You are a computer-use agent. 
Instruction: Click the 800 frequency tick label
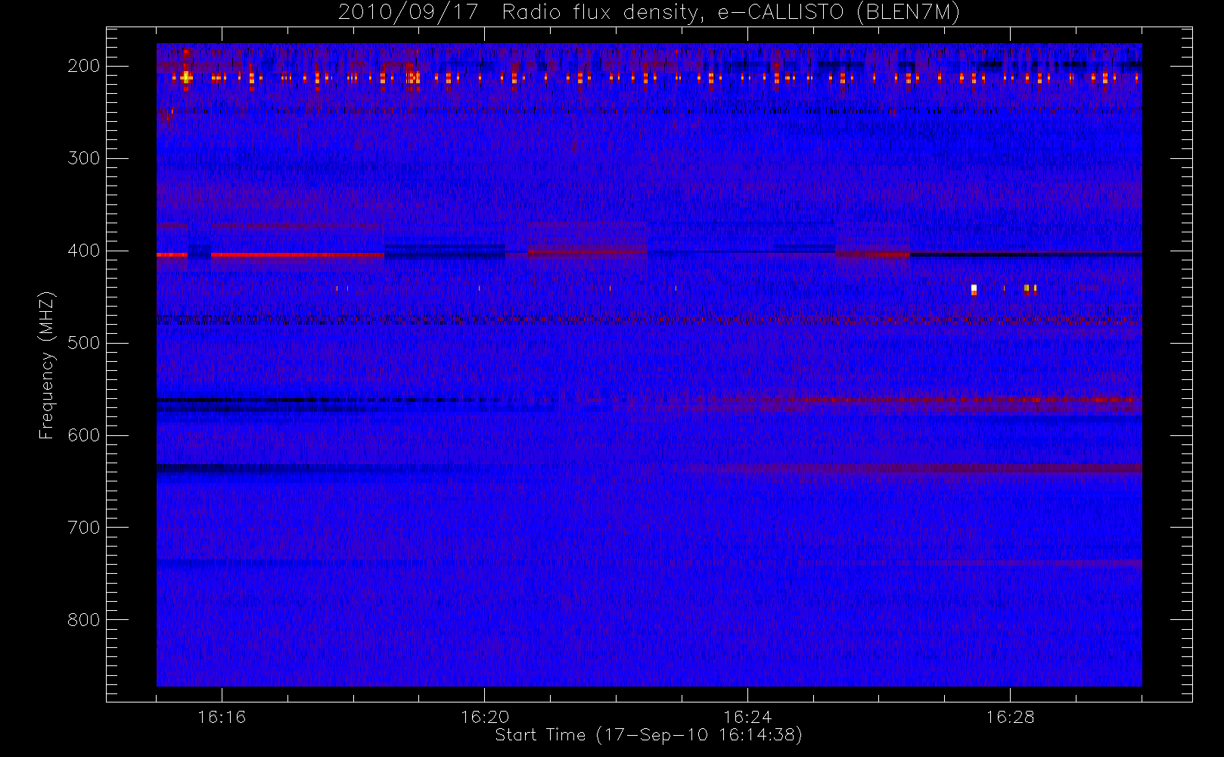pos(83,620)
